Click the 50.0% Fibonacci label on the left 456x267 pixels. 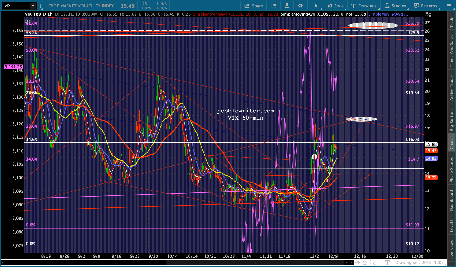point(32,50)
